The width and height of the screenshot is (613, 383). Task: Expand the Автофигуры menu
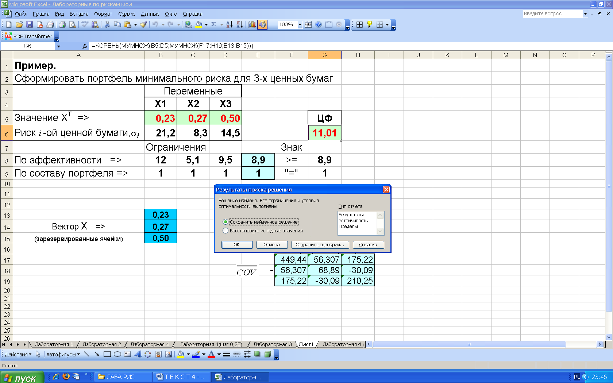63,355
